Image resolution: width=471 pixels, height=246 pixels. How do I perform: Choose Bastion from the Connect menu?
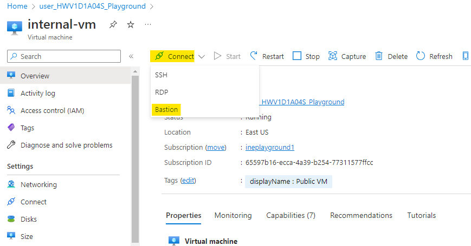click(x=166, y=109)
